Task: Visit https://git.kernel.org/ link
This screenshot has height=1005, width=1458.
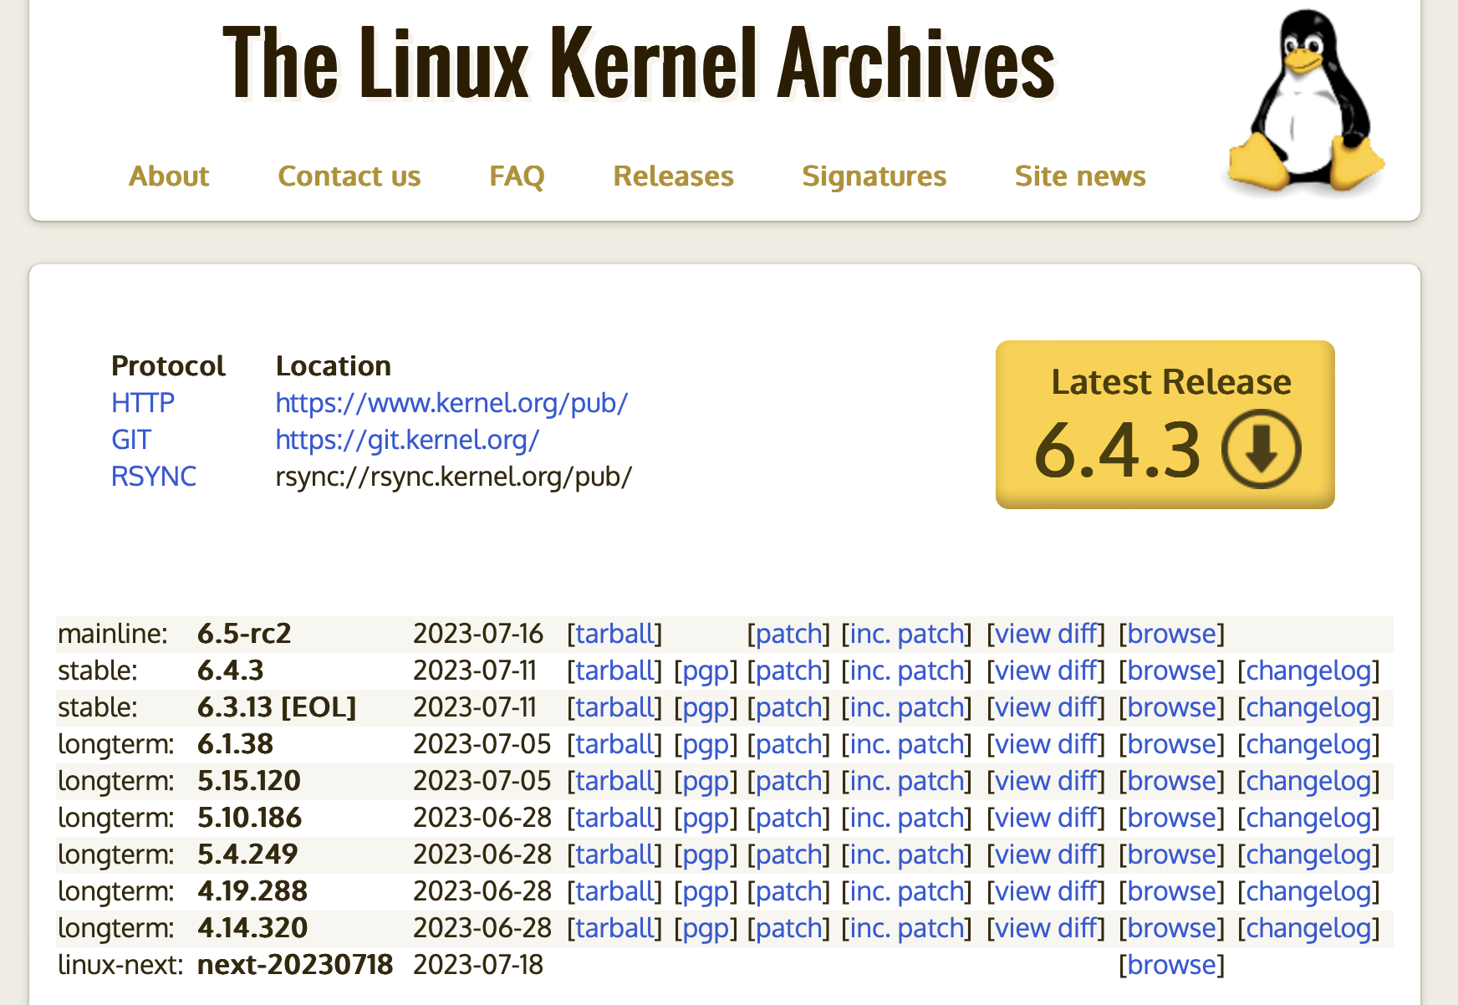Action: pyautogui.click(x=408, y=440)
